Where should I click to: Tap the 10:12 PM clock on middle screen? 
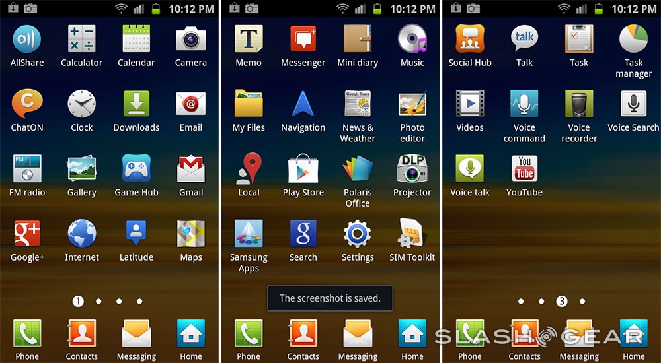point(412,9)
